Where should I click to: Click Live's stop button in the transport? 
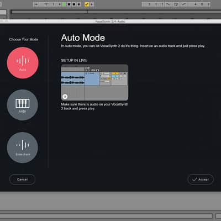pos(69,4)
